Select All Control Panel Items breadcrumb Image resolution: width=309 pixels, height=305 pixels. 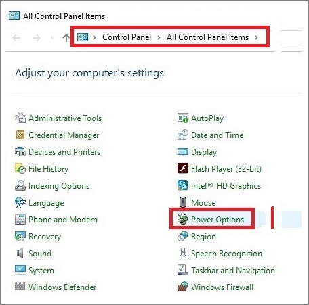(x=207, y=37)
